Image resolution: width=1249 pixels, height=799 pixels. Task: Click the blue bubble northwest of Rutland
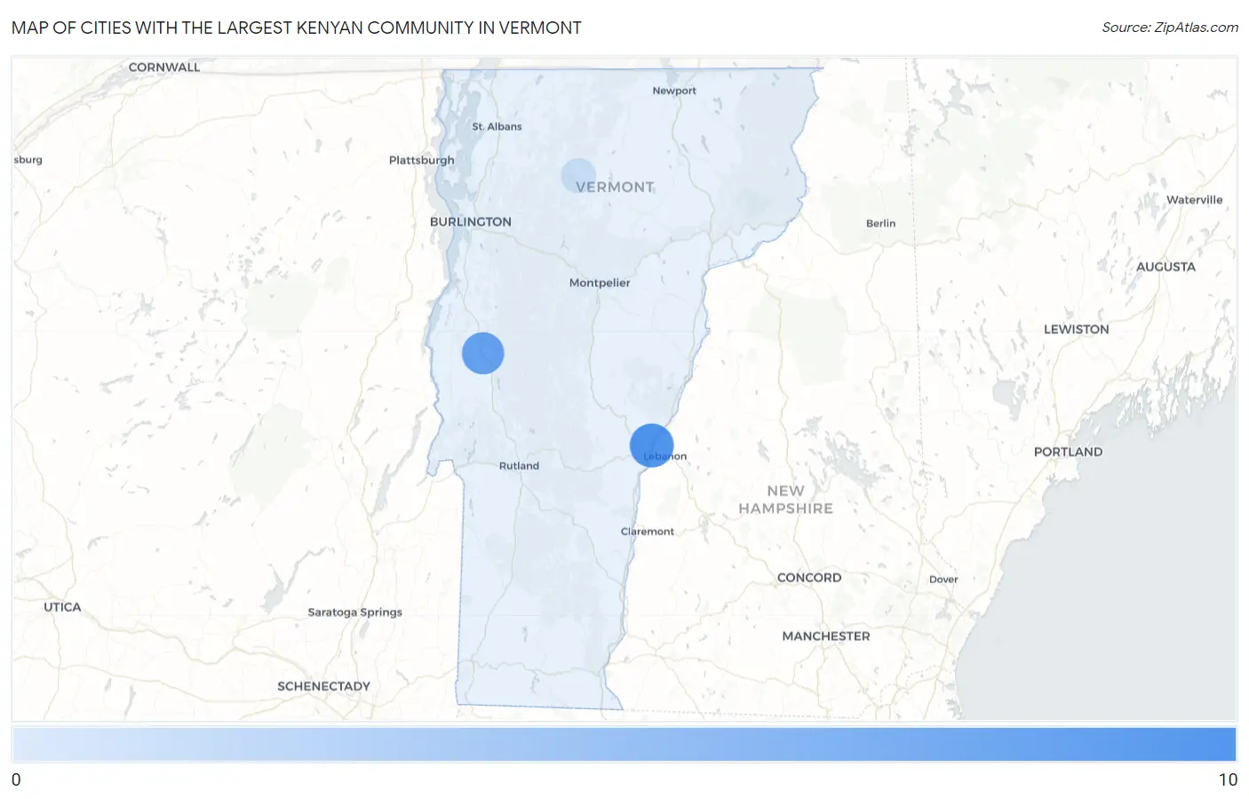pos(483,353)
